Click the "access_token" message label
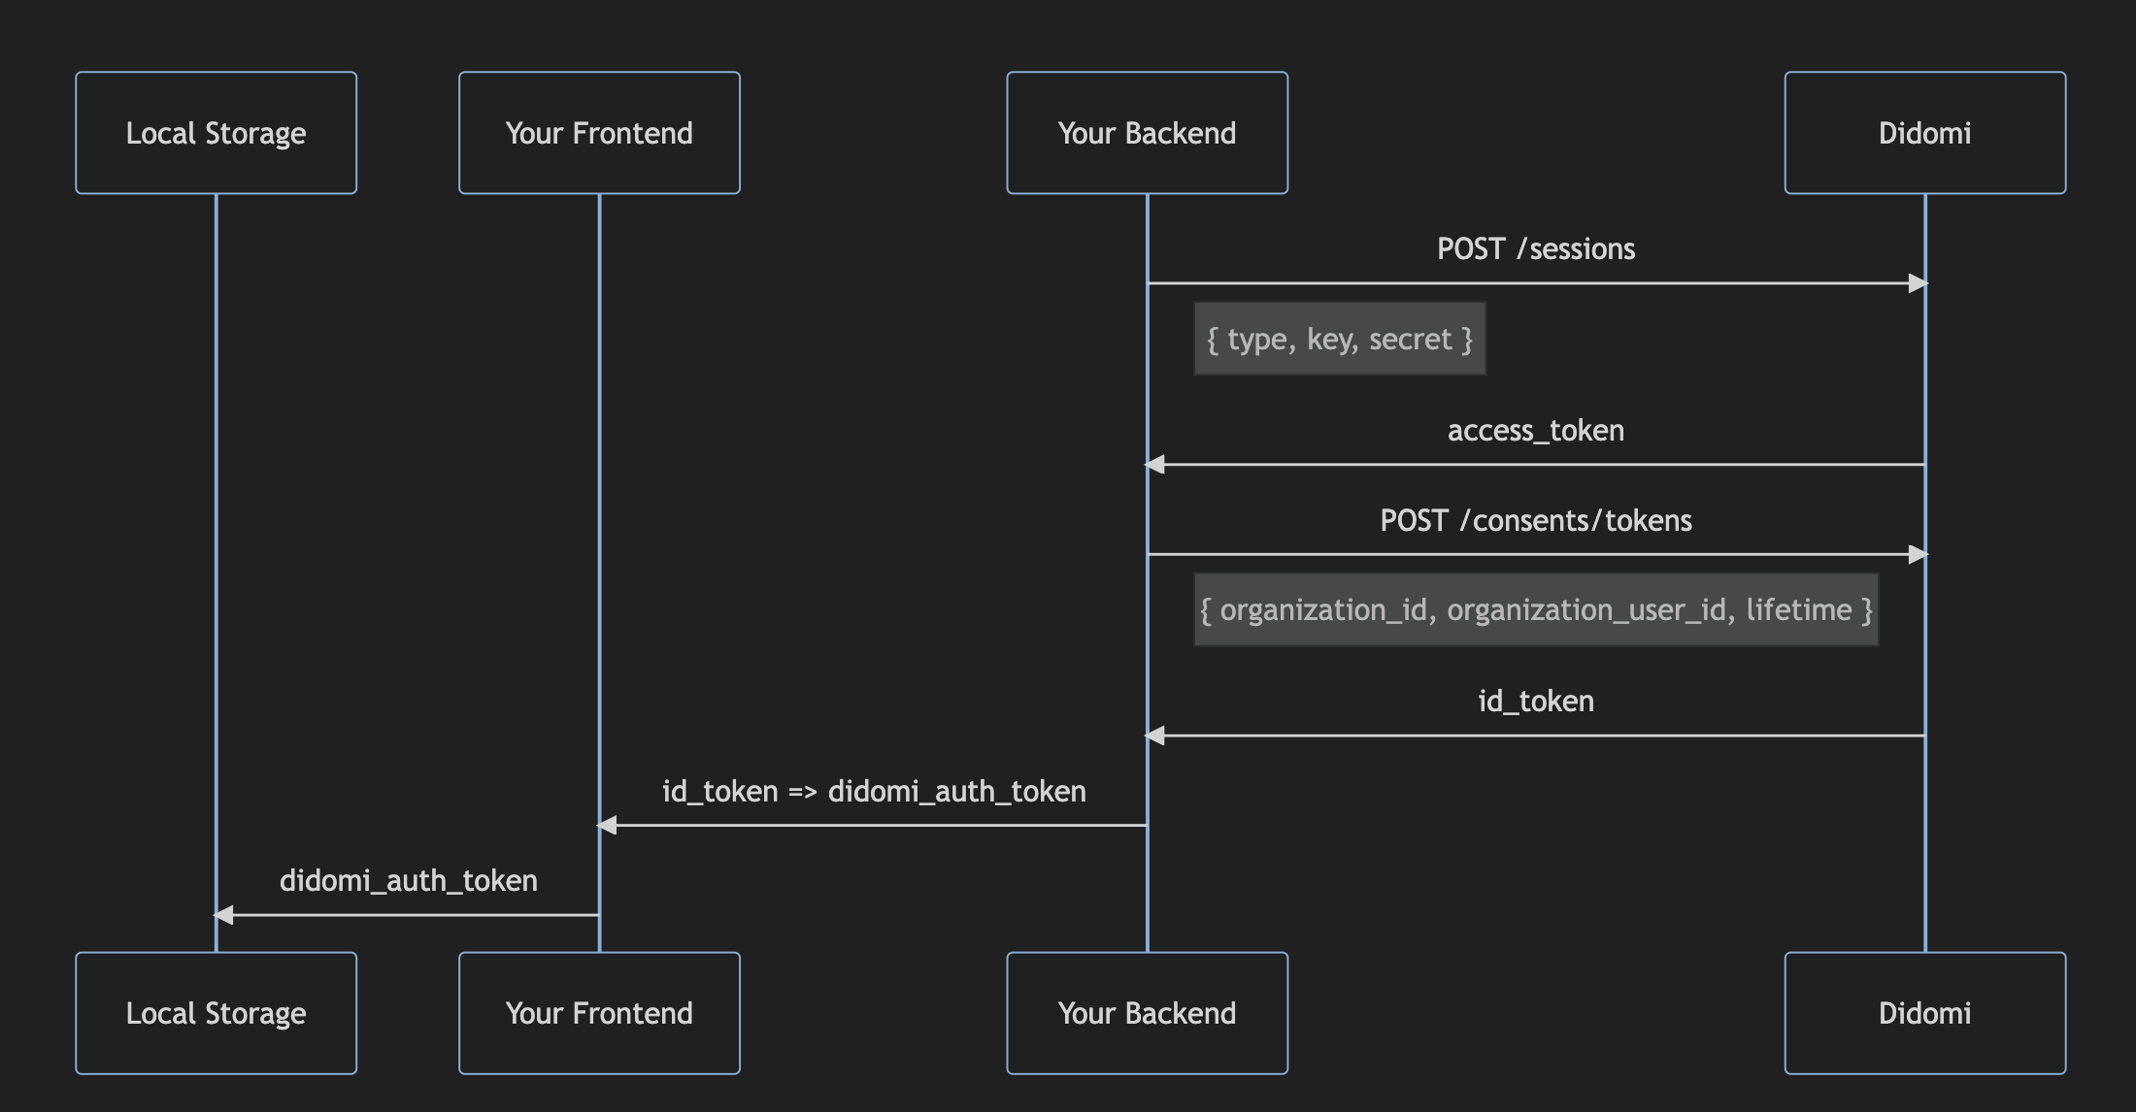2136x1112 pixels. coord(1535,431)
